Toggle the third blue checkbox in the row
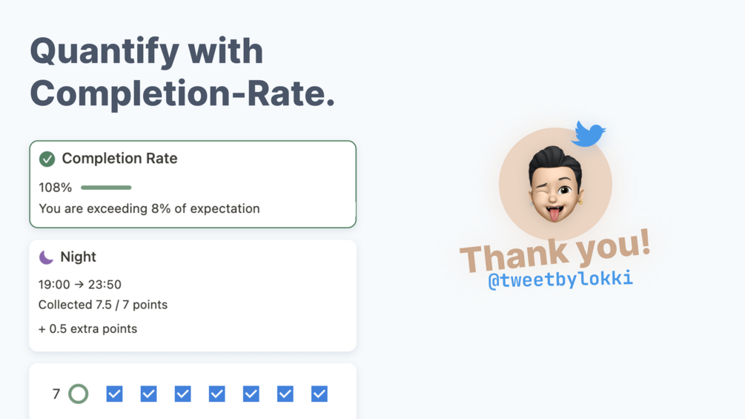 [183, 394]
